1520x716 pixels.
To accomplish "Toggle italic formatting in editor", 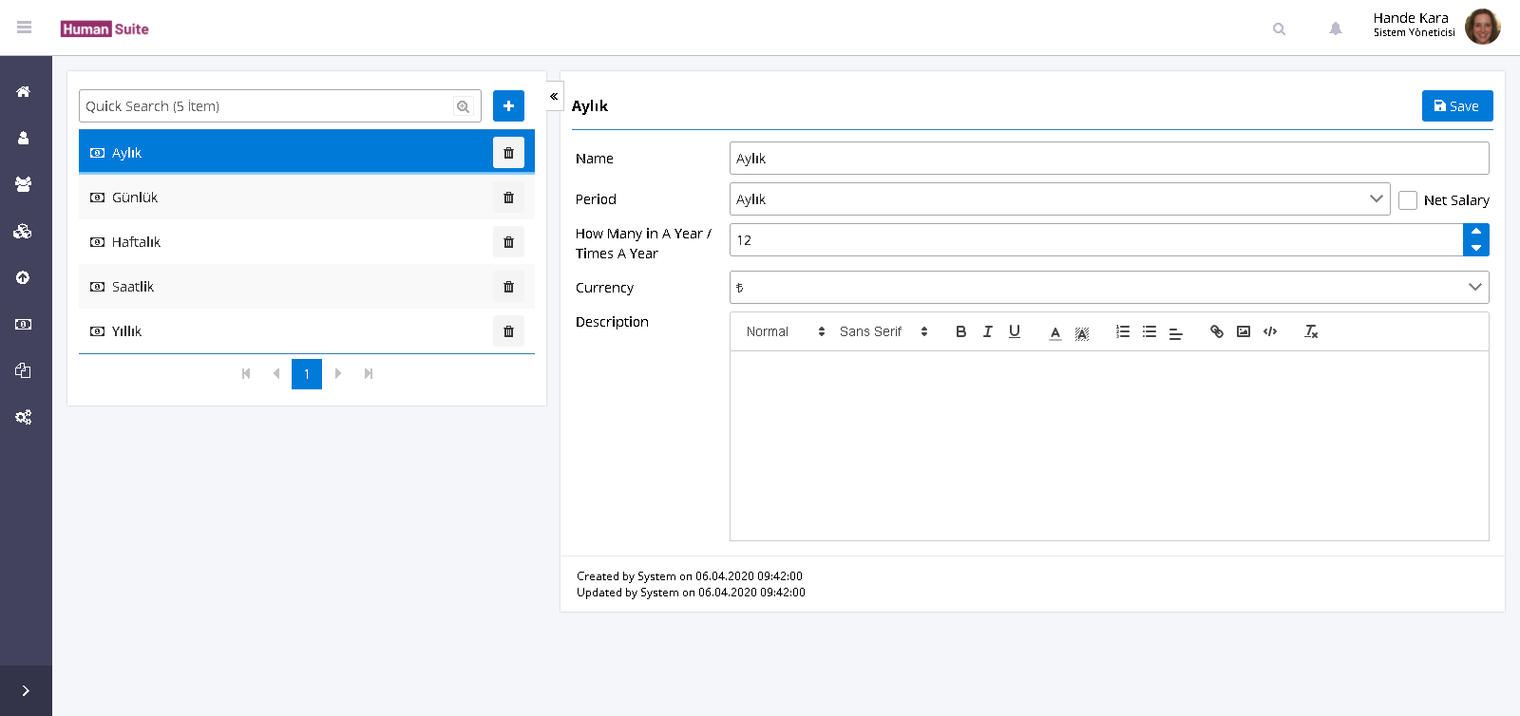I will point(988,331).
